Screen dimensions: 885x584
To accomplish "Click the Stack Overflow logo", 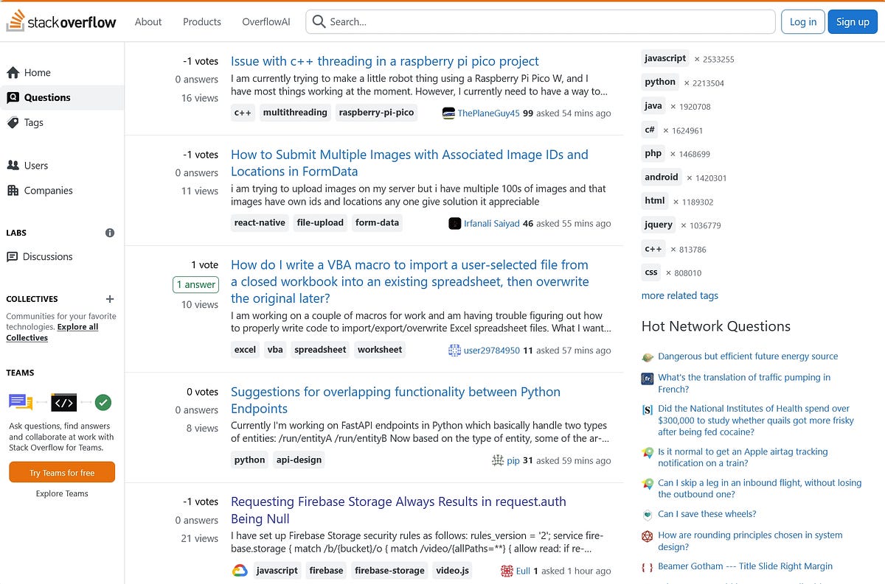I will point(61,21).
